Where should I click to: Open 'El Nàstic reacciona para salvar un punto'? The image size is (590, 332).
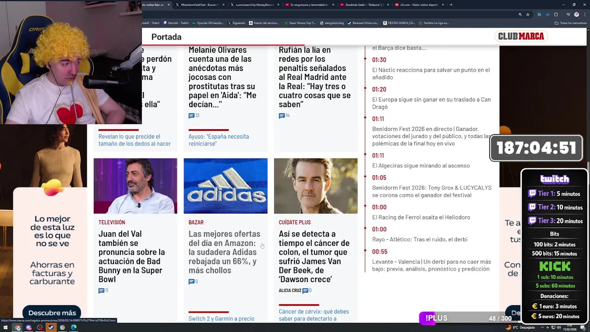point(431,74)
